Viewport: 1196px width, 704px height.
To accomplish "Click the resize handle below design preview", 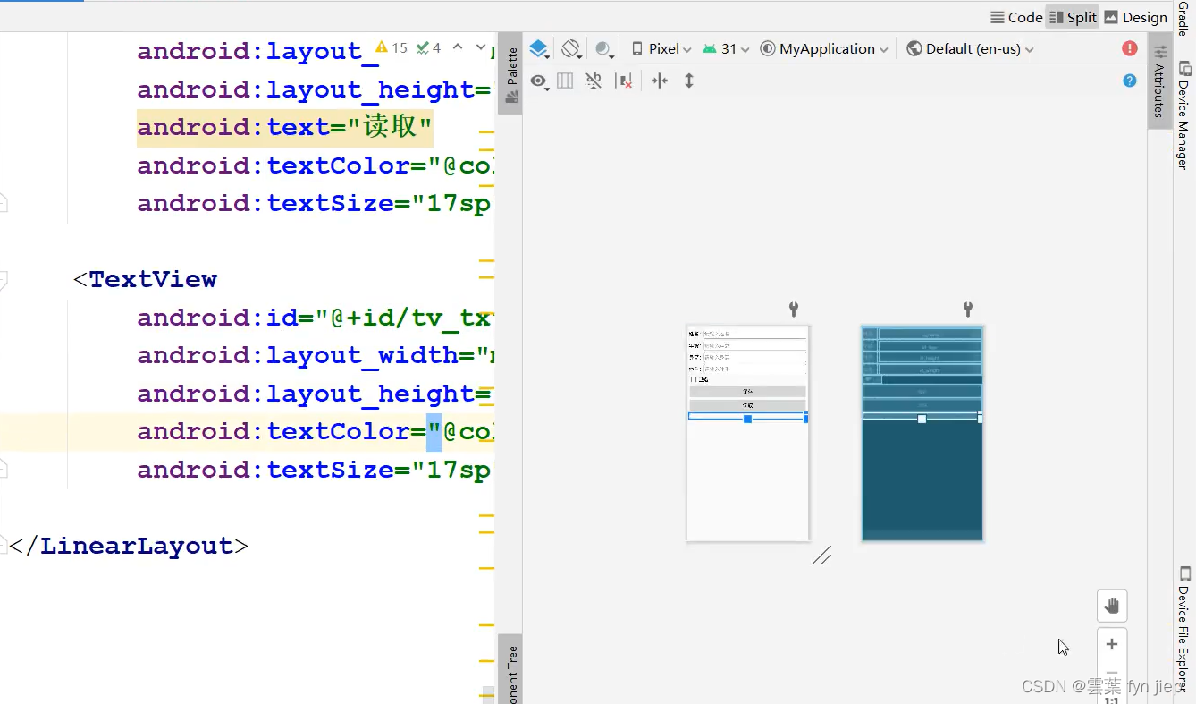I will coord(821,556).
